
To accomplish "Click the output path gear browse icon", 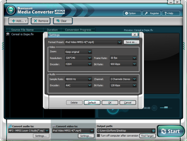I will tap(153, 131).
